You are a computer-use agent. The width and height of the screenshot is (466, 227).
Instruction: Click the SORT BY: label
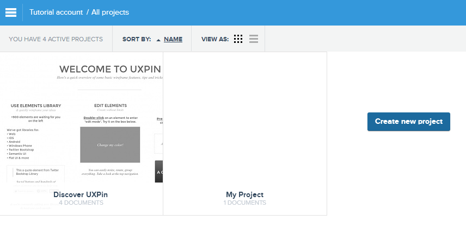[x=137, y=39]
